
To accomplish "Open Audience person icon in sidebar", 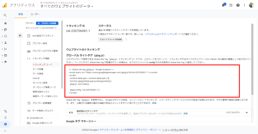I will click(x=6, y=43).
